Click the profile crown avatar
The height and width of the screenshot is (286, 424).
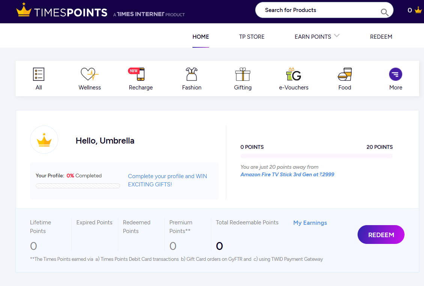[x=44, y=140]
